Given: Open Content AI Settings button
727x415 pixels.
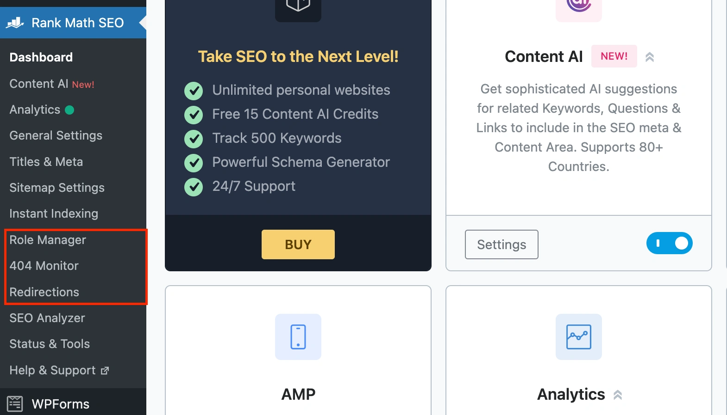Looking at the screenshot, I should 501,244.
